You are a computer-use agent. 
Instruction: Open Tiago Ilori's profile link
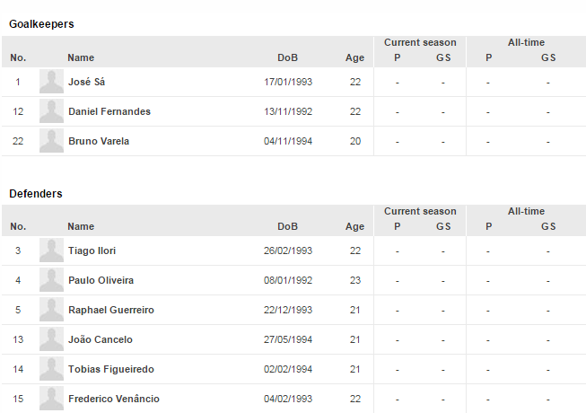(x=92, y=250)
